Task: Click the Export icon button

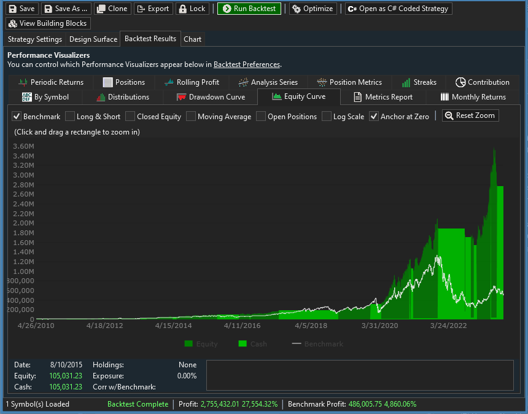Action: tap(141, 9)
